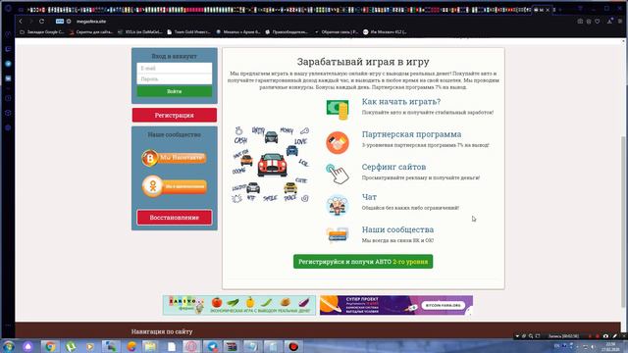This screenshot has height=353, width=628.
Task: Open the 'Чат' heading link
Action: (369, 197)
